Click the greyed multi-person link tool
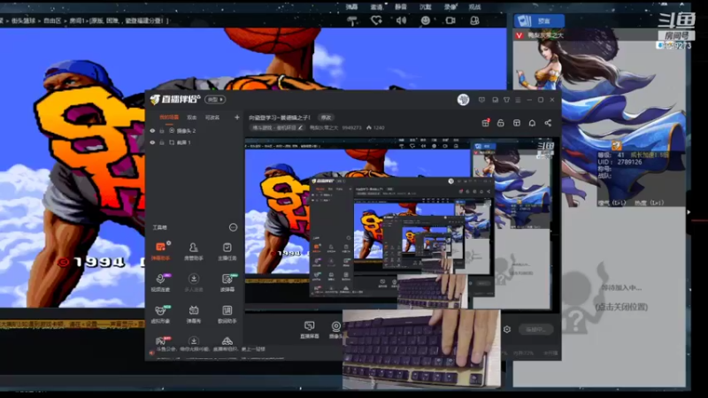 click(194, 282)
